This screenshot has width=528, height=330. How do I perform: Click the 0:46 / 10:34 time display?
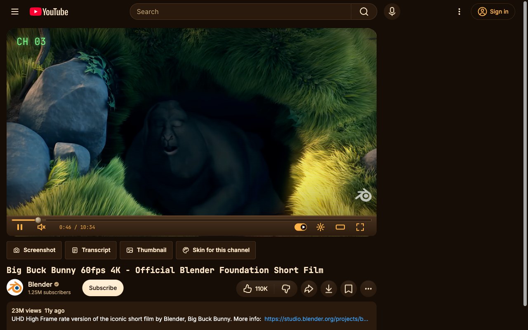(x=77, y=227)
